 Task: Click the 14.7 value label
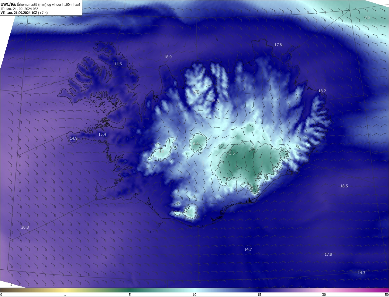248,250
